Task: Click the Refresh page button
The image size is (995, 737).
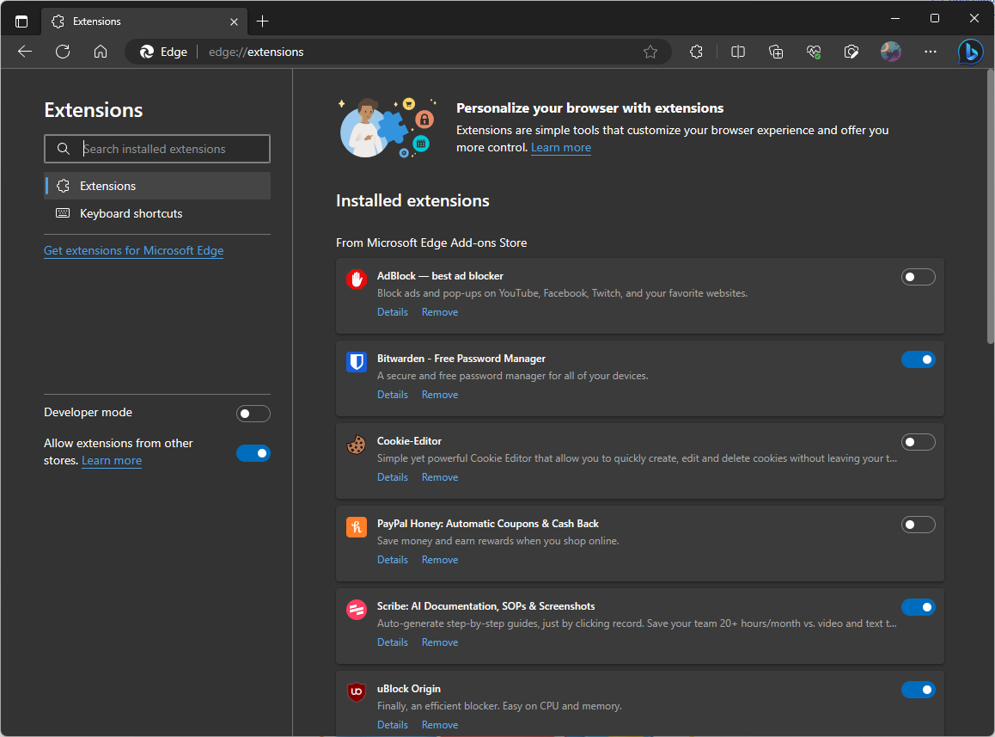Action: (63, 52)
